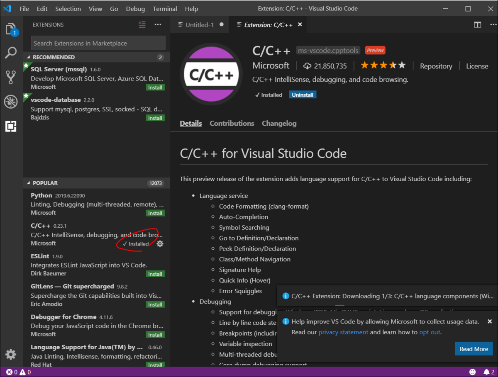Screen dimensions: 498x377
Task: Open the Explorer view in activity bar
Action: point(11,29)
